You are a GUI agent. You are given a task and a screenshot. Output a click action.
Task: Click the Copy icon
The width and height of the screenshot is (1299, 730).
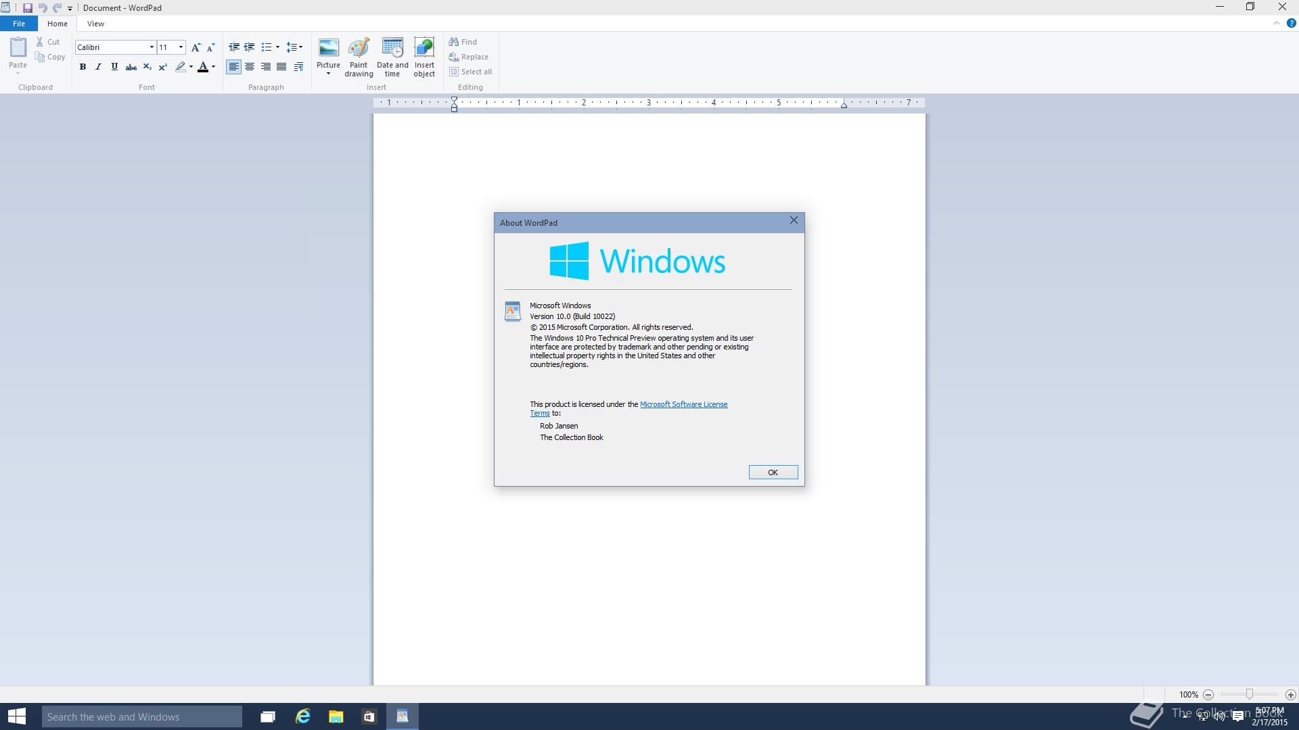40,57
